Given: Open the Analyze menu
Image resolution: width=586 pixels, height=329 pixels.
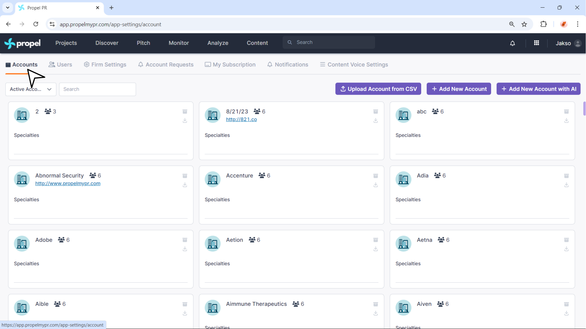Looking at the screenshot, I should tap(218, 43).
